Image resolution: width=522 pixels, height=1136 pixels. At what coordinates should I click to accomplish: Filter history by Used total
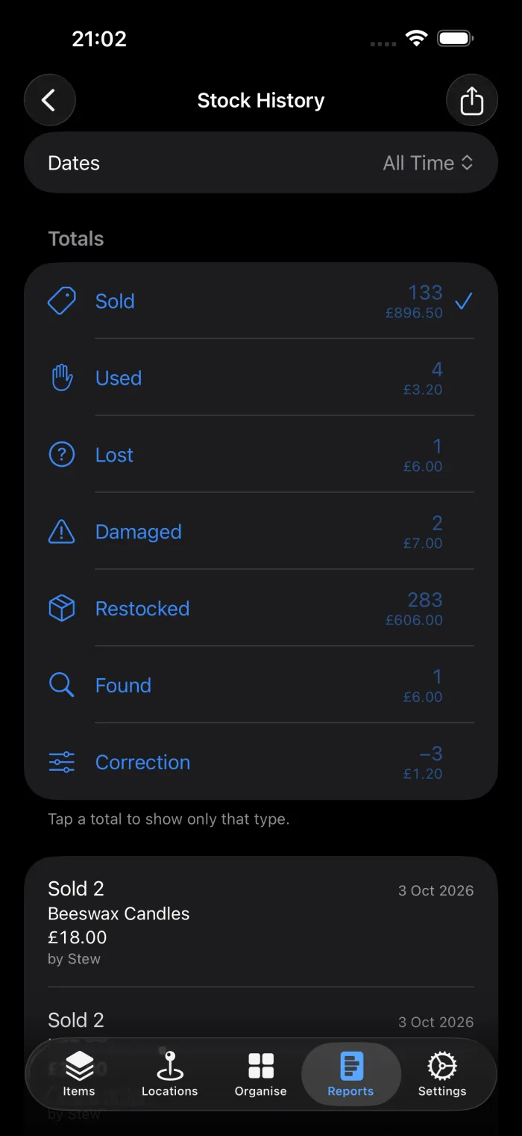tap(261, 378)
